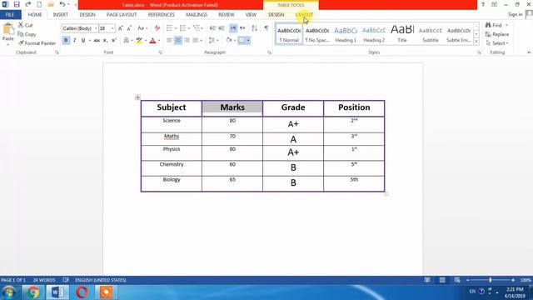Open the Table Tools DESIGN tab
Image resolution: width=533 pixels, height=300 pixels.
click(276, 15)
